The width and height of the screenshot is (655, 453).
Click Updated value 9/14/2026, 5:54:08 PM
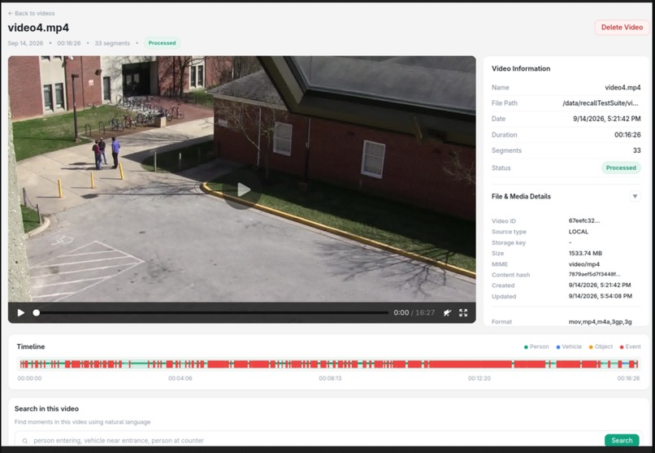pyautogui.click(x=600, y=296)
